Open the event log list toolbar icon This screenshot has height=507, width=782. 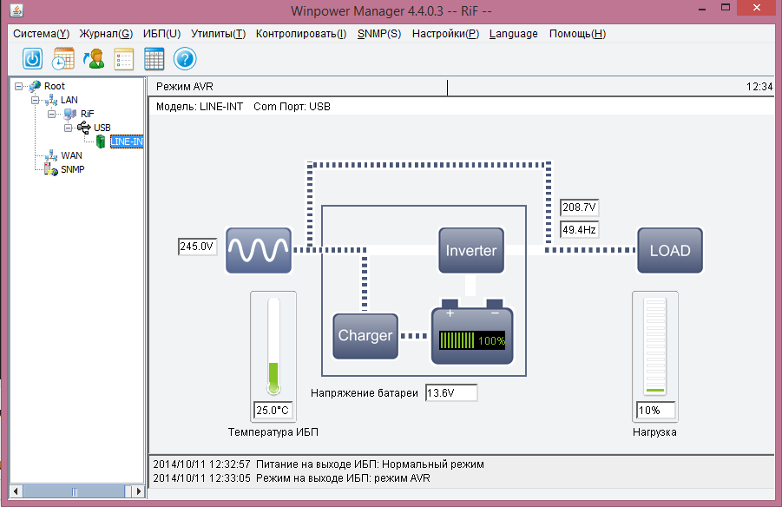coord(124,59)
